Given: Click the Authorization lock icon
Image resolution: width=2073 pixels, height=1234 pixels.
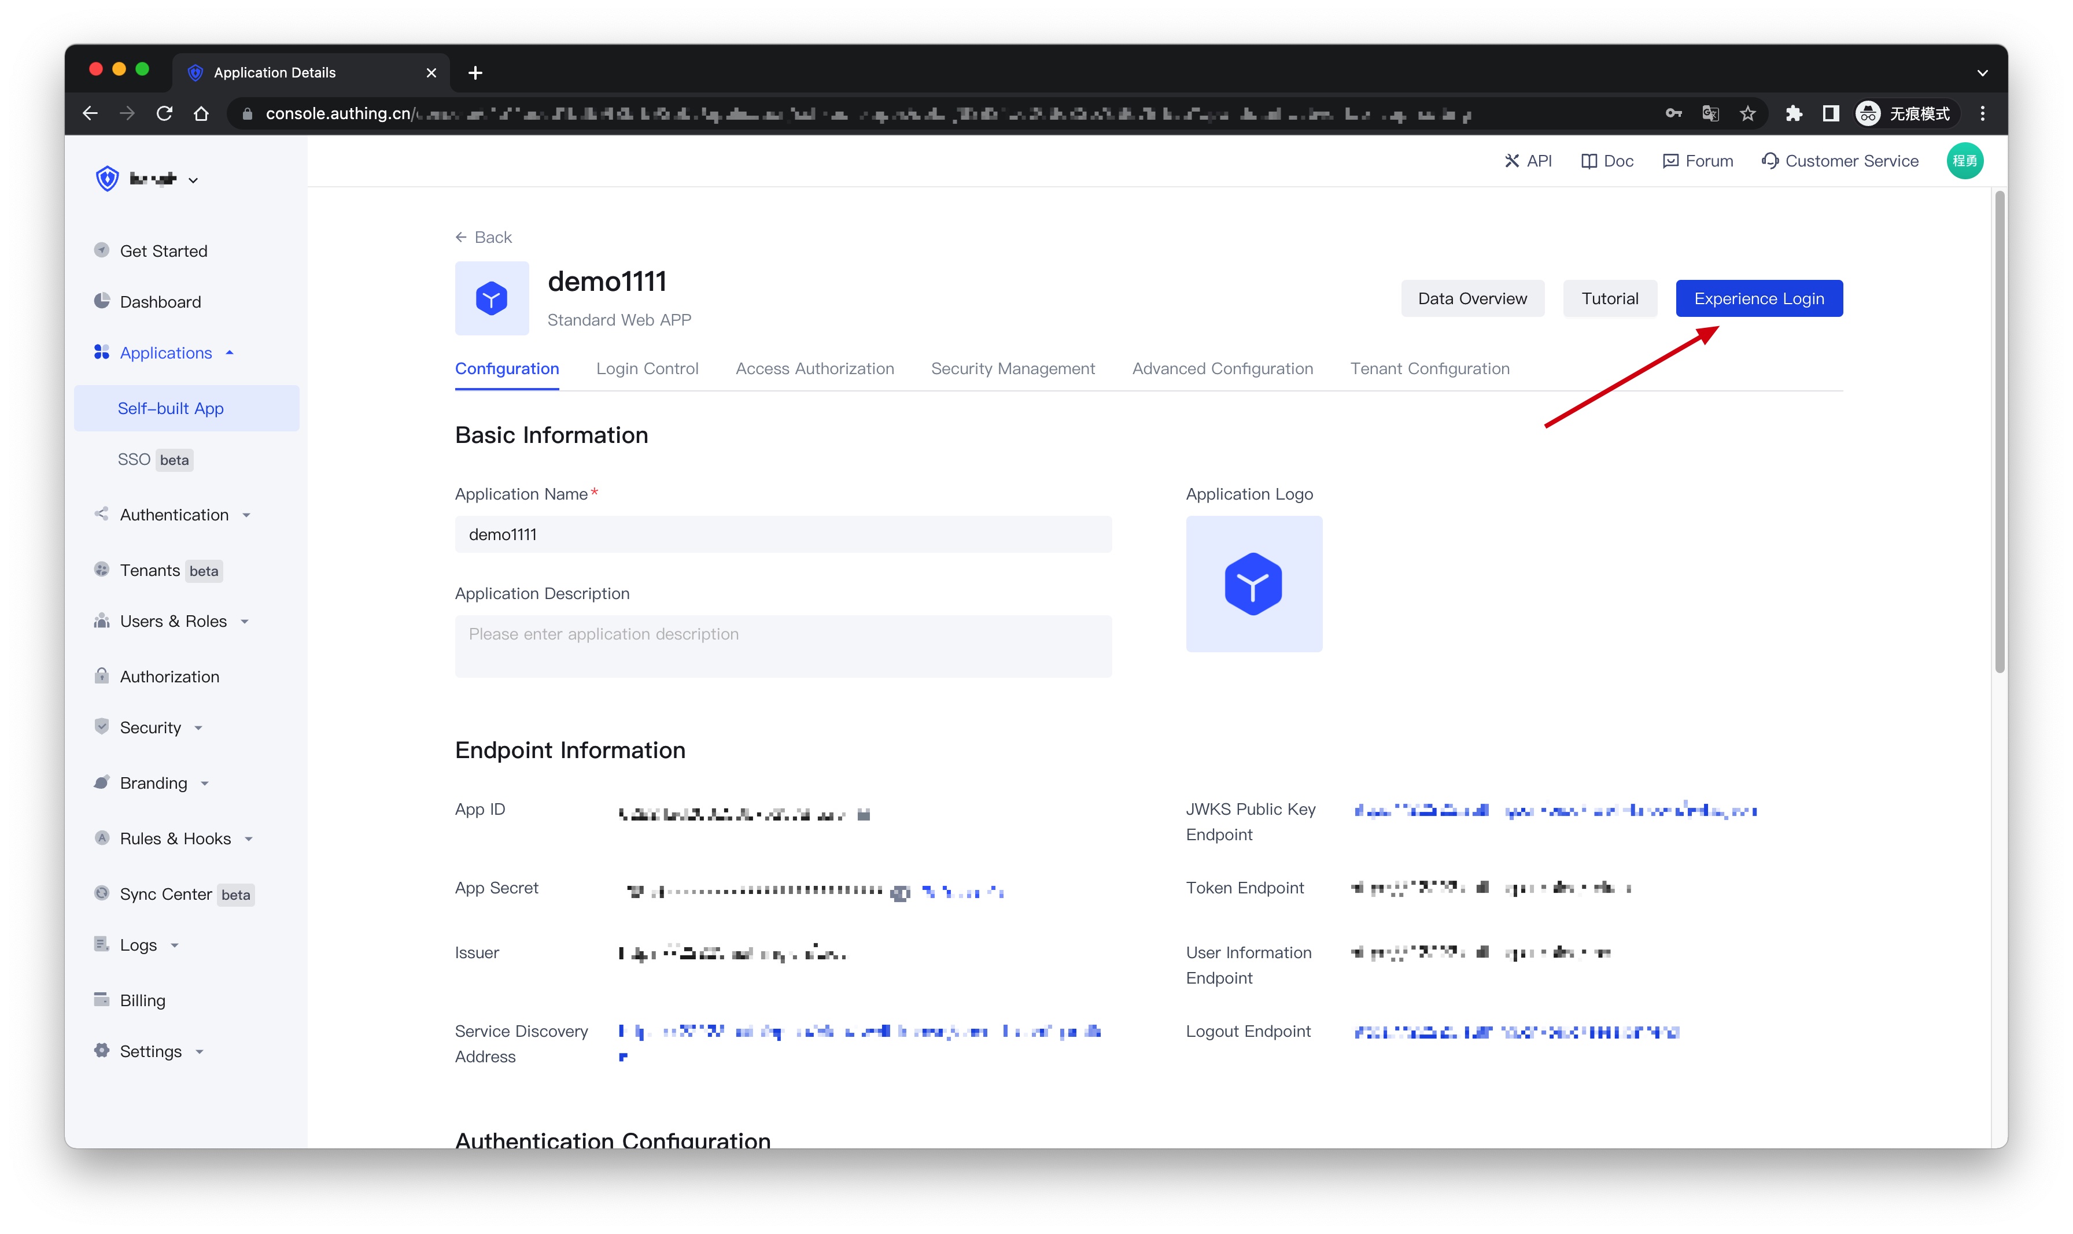Looking at the screenshot, I should pos(101,676).
